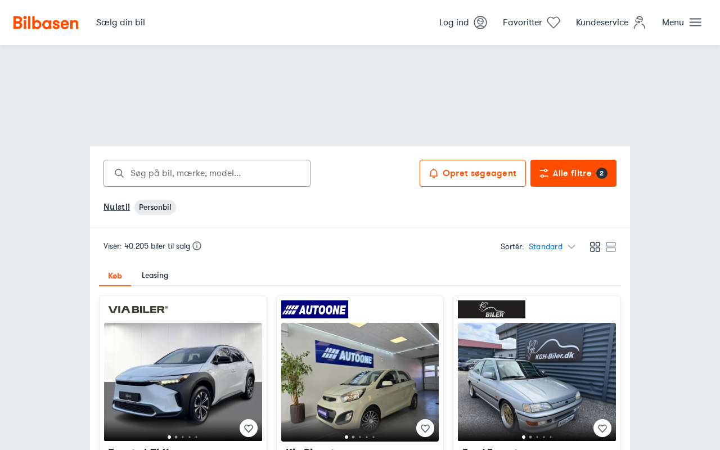This screenshot has width=720, height=450.
Task: Focus the car search input field
Action: click(207, 173)
